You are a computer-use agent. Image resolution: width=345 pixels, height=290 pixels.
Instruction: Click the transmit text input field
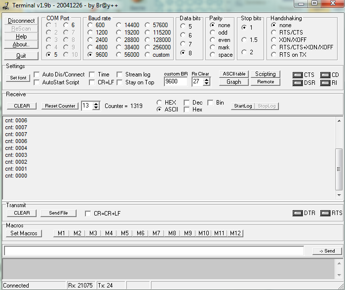tap(154, 251)
